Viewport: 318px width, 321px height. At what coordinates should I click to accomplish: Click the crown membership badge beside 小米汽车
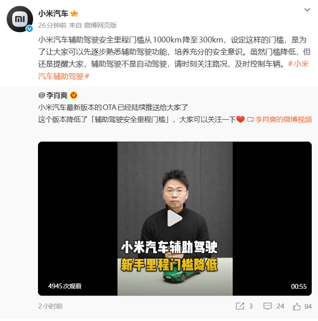pyautogui.click(x=74, y=13)
